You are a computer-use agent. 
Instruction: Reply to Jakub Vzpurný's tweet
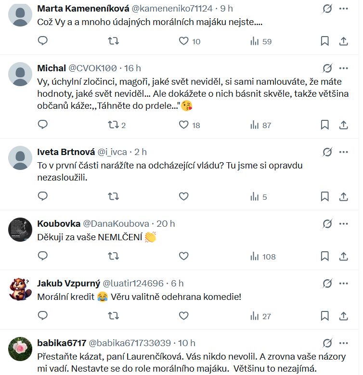point(43,316)
